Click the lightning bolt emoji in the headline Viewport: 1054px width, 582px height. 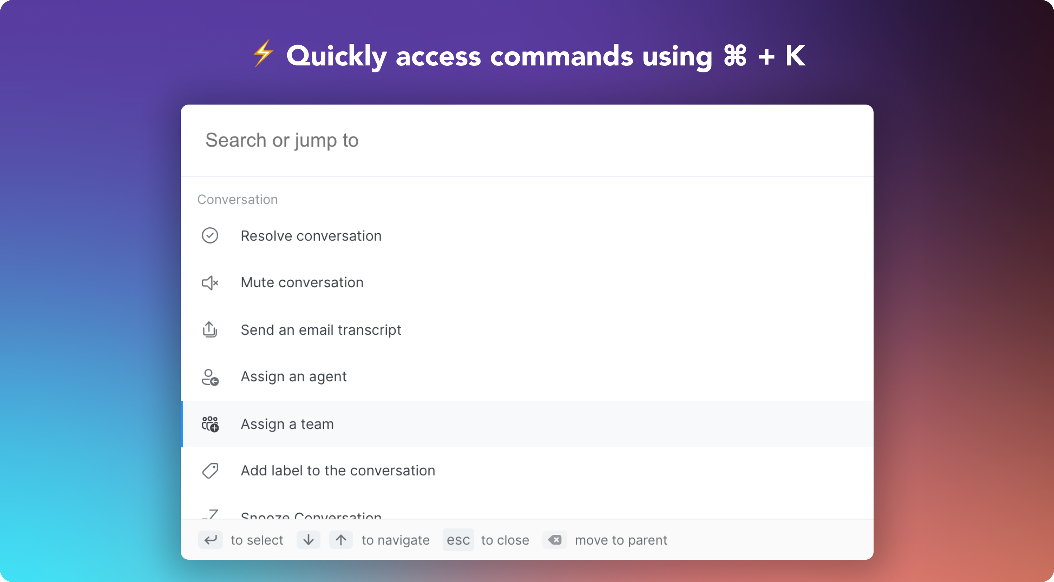coord(263,53)
